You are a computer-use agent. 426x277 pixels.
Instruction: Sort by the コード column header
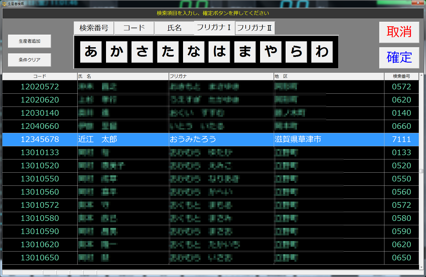(40, 76)
